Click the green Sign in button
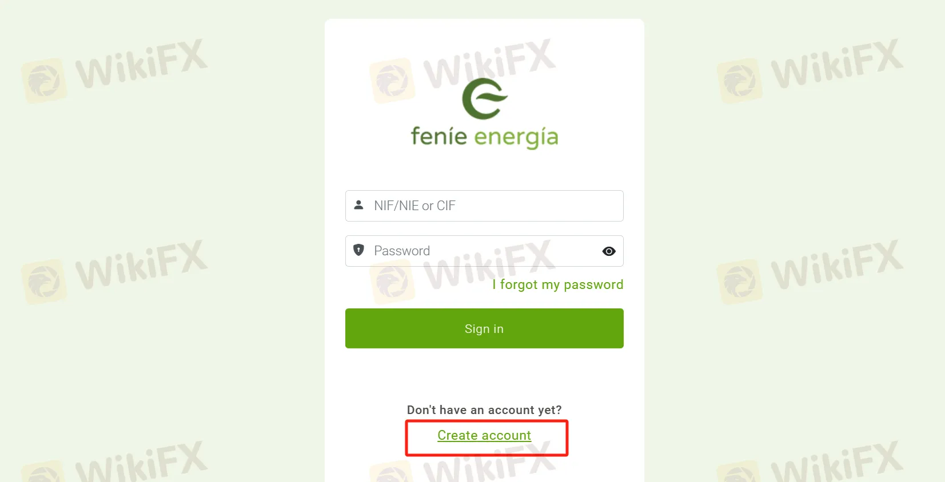Screen dimensions: 945x482 point(484,328)
